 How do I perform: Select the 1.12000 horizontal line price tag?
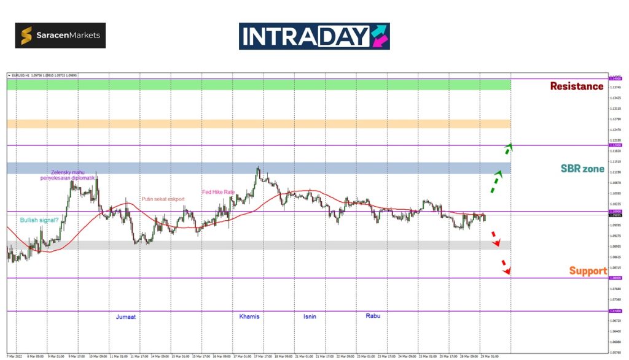614,145
